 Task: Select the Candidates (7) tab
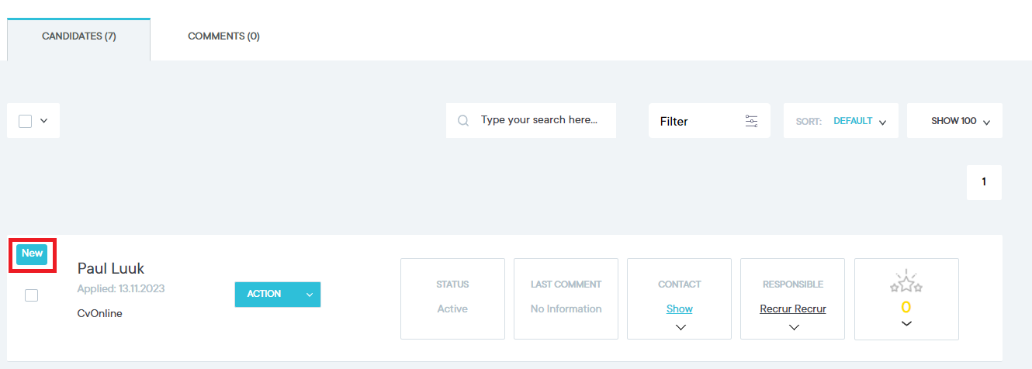click(79, 36)
